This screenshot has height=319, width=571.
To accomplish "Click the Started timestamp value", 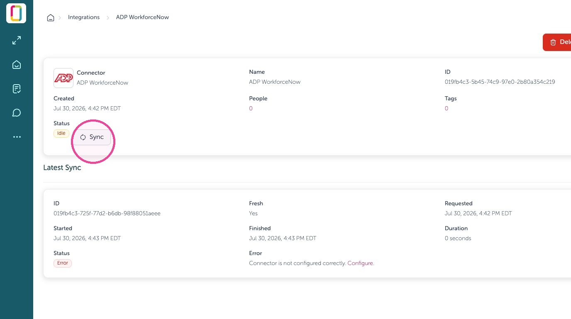I will (x=87, y=239).
